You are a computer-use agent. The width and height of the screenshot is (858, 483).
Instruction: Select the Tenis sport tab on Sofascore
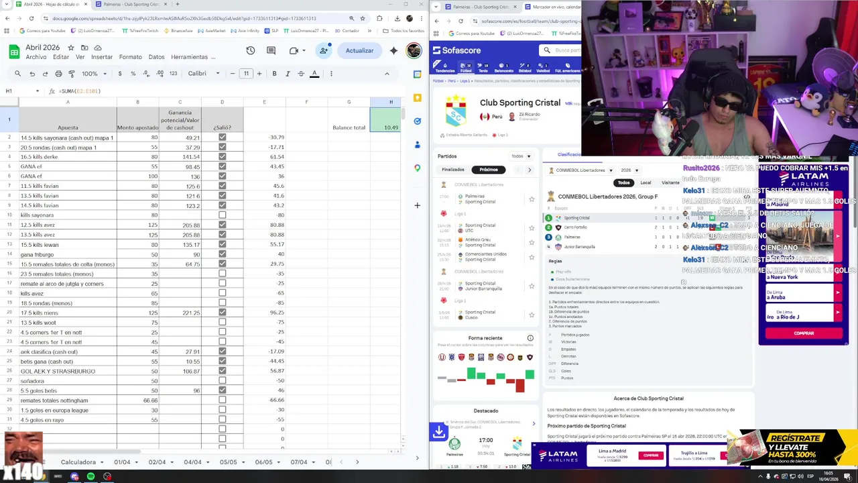click(483, 67)
